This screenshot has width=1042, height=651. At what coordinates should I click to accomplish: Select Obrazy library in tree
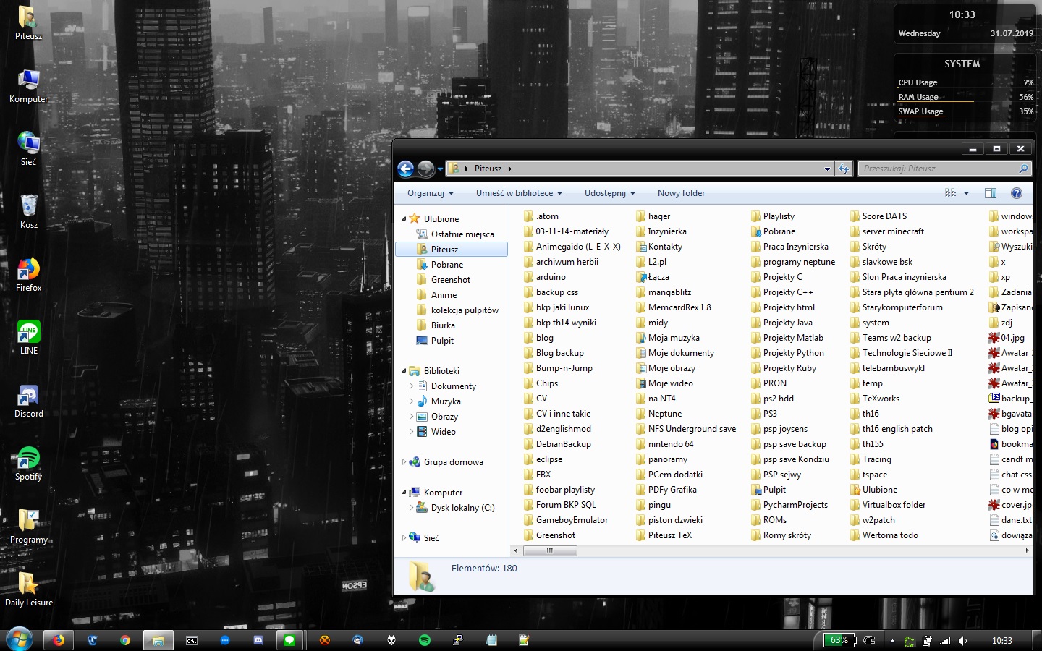pos(437,417)
